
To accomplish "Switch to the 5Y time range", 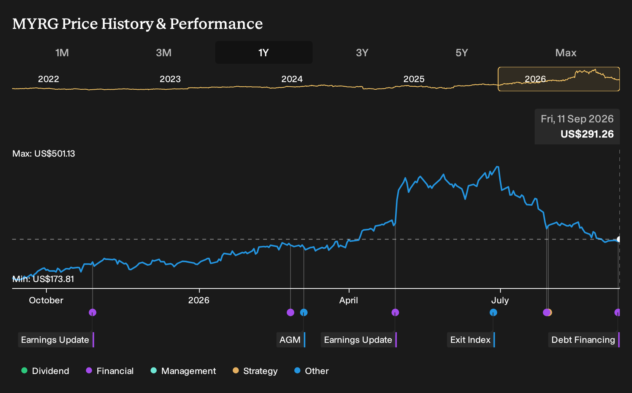I will (462, 52).
